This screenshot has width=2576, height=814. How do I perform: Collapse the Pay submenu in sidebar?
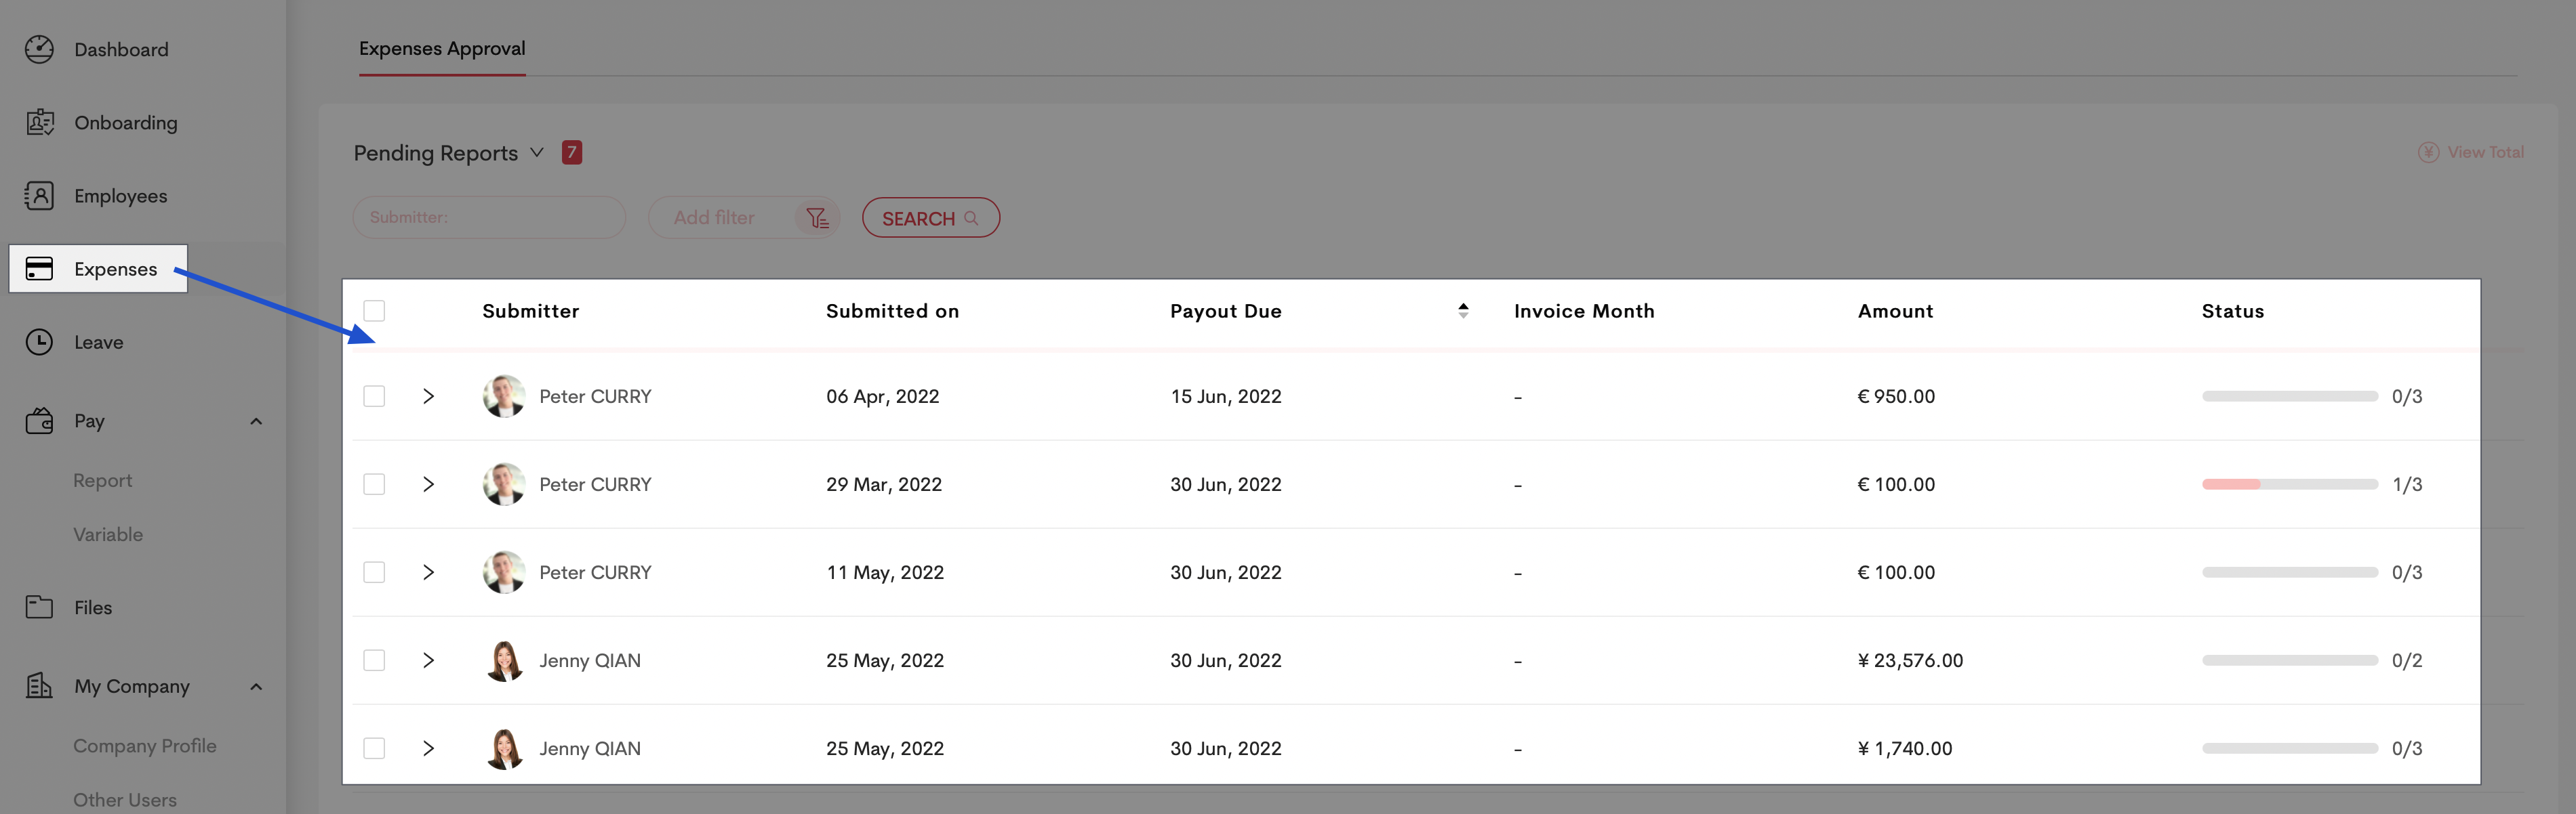point(256,421)
